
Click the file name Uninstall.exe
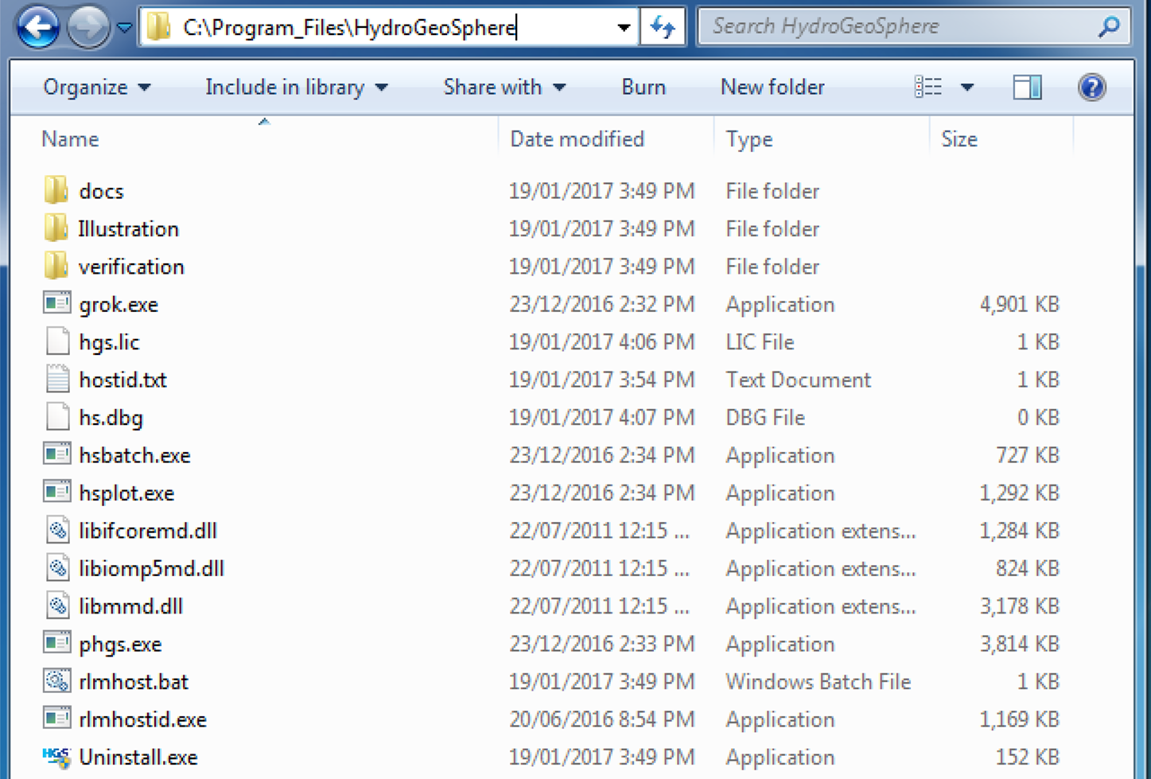click(138, 758)
